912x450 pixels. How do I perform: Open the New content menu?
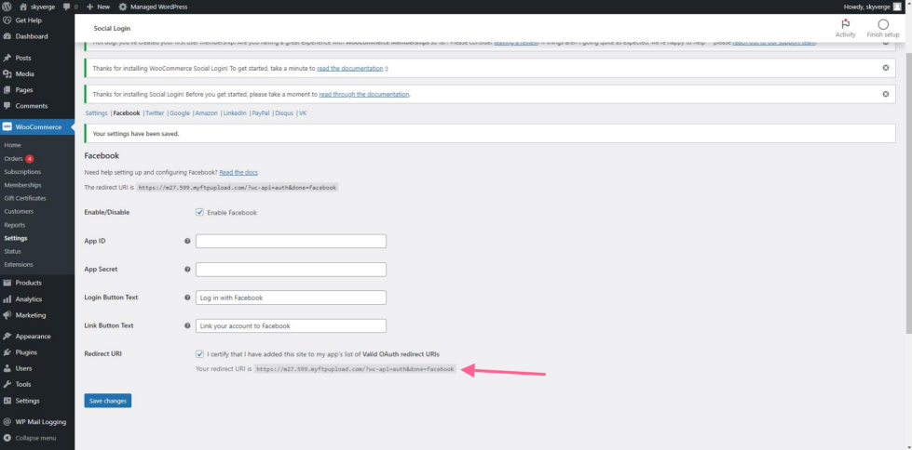pos(98,7)
